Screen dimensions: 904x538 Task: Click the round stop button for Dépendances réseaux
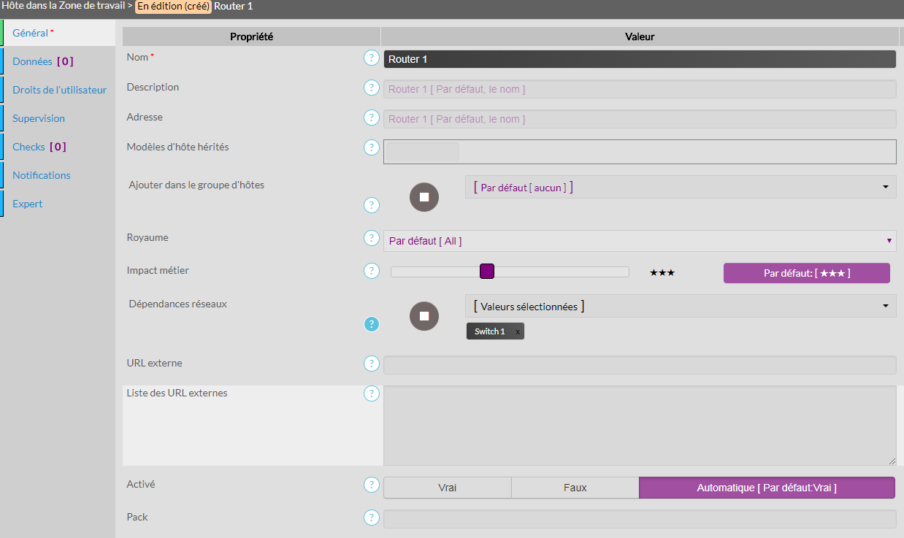pyautogui.click(x=424, y=316)
